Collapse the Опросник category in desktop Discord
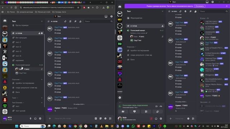Viewport: 230px width, 129px height. click(x=132, y=47)
